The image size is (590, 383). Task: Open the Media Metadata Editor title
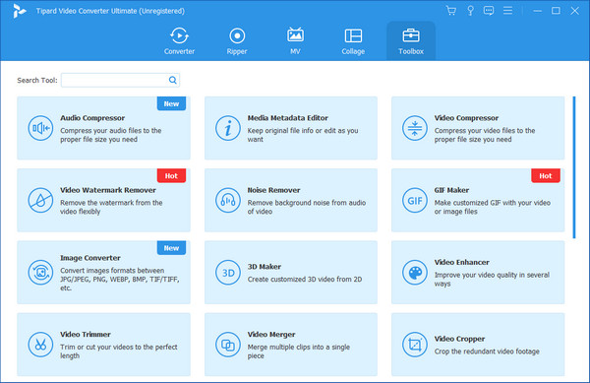coord(288,118)
